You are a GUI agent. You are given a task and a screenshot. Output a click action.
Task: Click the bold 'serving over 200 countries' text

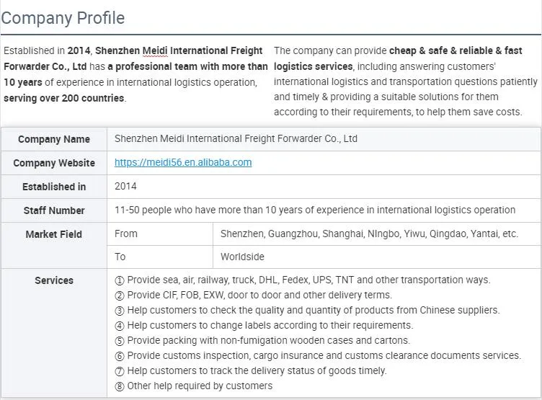pos(64,98)
